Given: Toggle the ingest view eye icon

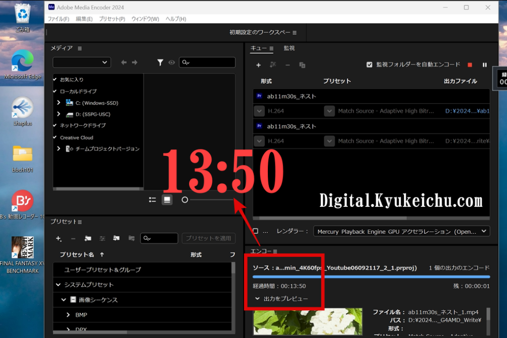Looking at the screenshot, I should tap(172, 62).
